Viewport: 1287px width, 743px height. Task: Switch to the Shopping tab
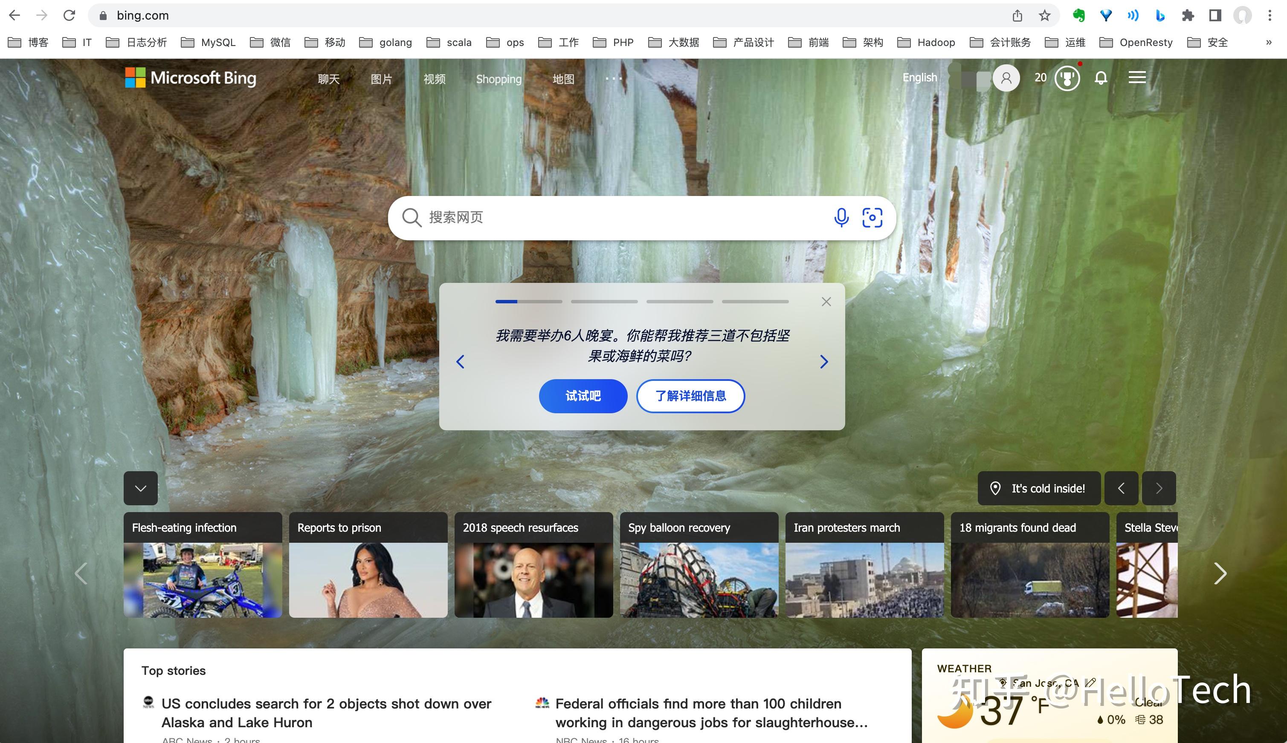coord(499,78)
